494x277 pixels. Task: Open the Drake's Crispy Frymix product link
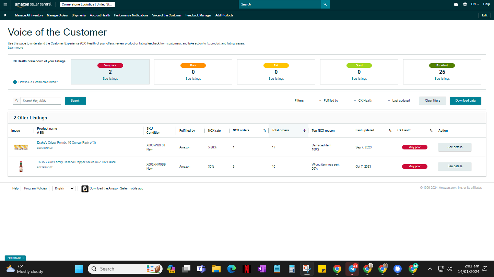point(67,143)
